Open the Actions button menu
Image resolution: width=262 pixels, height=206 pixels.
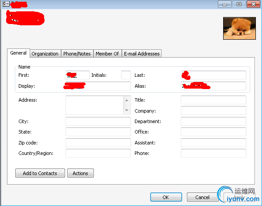[80, 173]
